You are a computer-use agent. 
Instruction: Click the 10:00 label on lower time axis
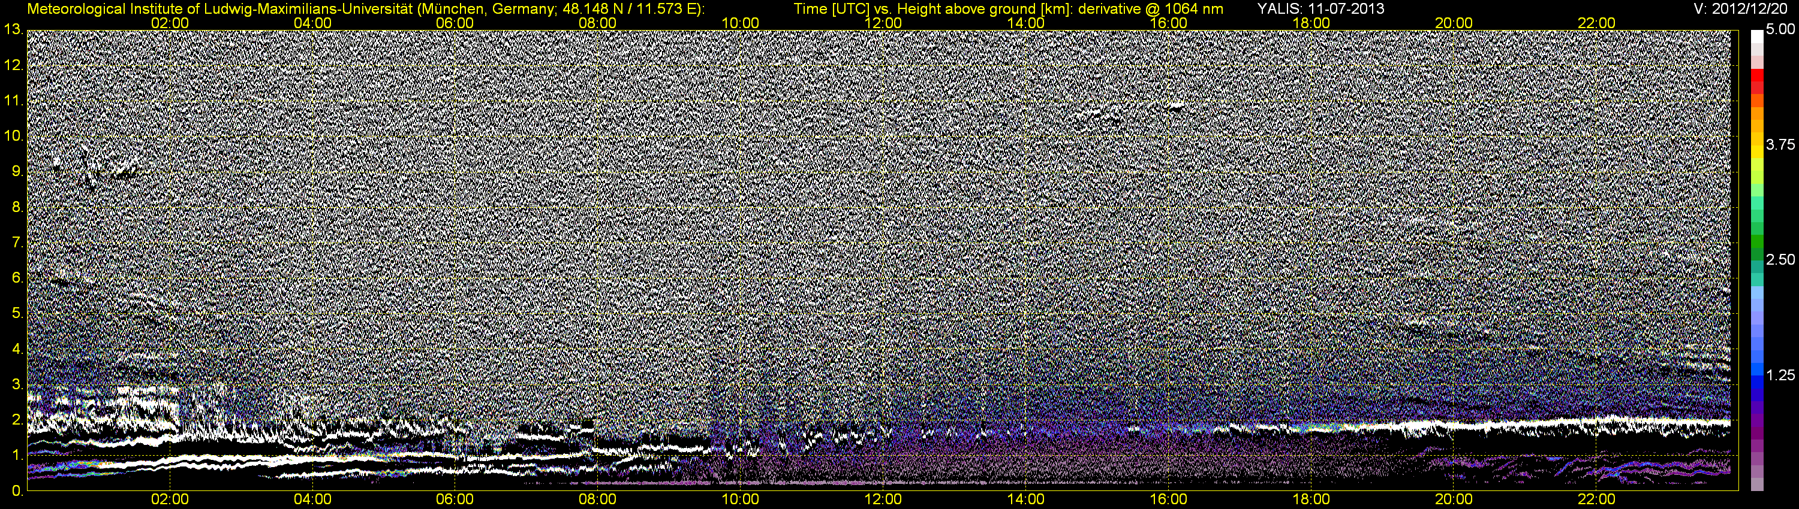pyautogui.click(x=741, y=499)
